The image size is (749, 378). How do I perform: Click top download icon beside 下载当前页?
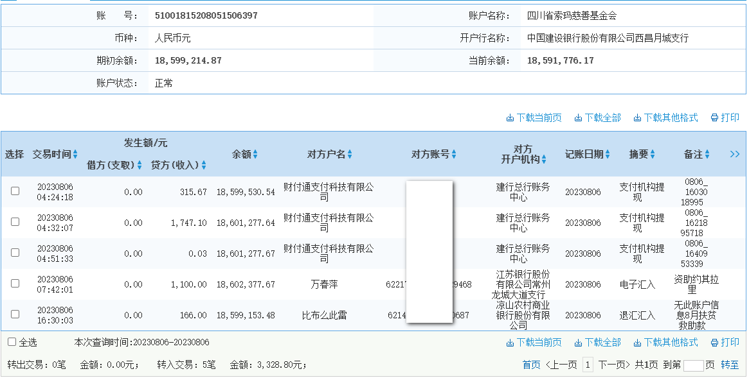(510, 117)
